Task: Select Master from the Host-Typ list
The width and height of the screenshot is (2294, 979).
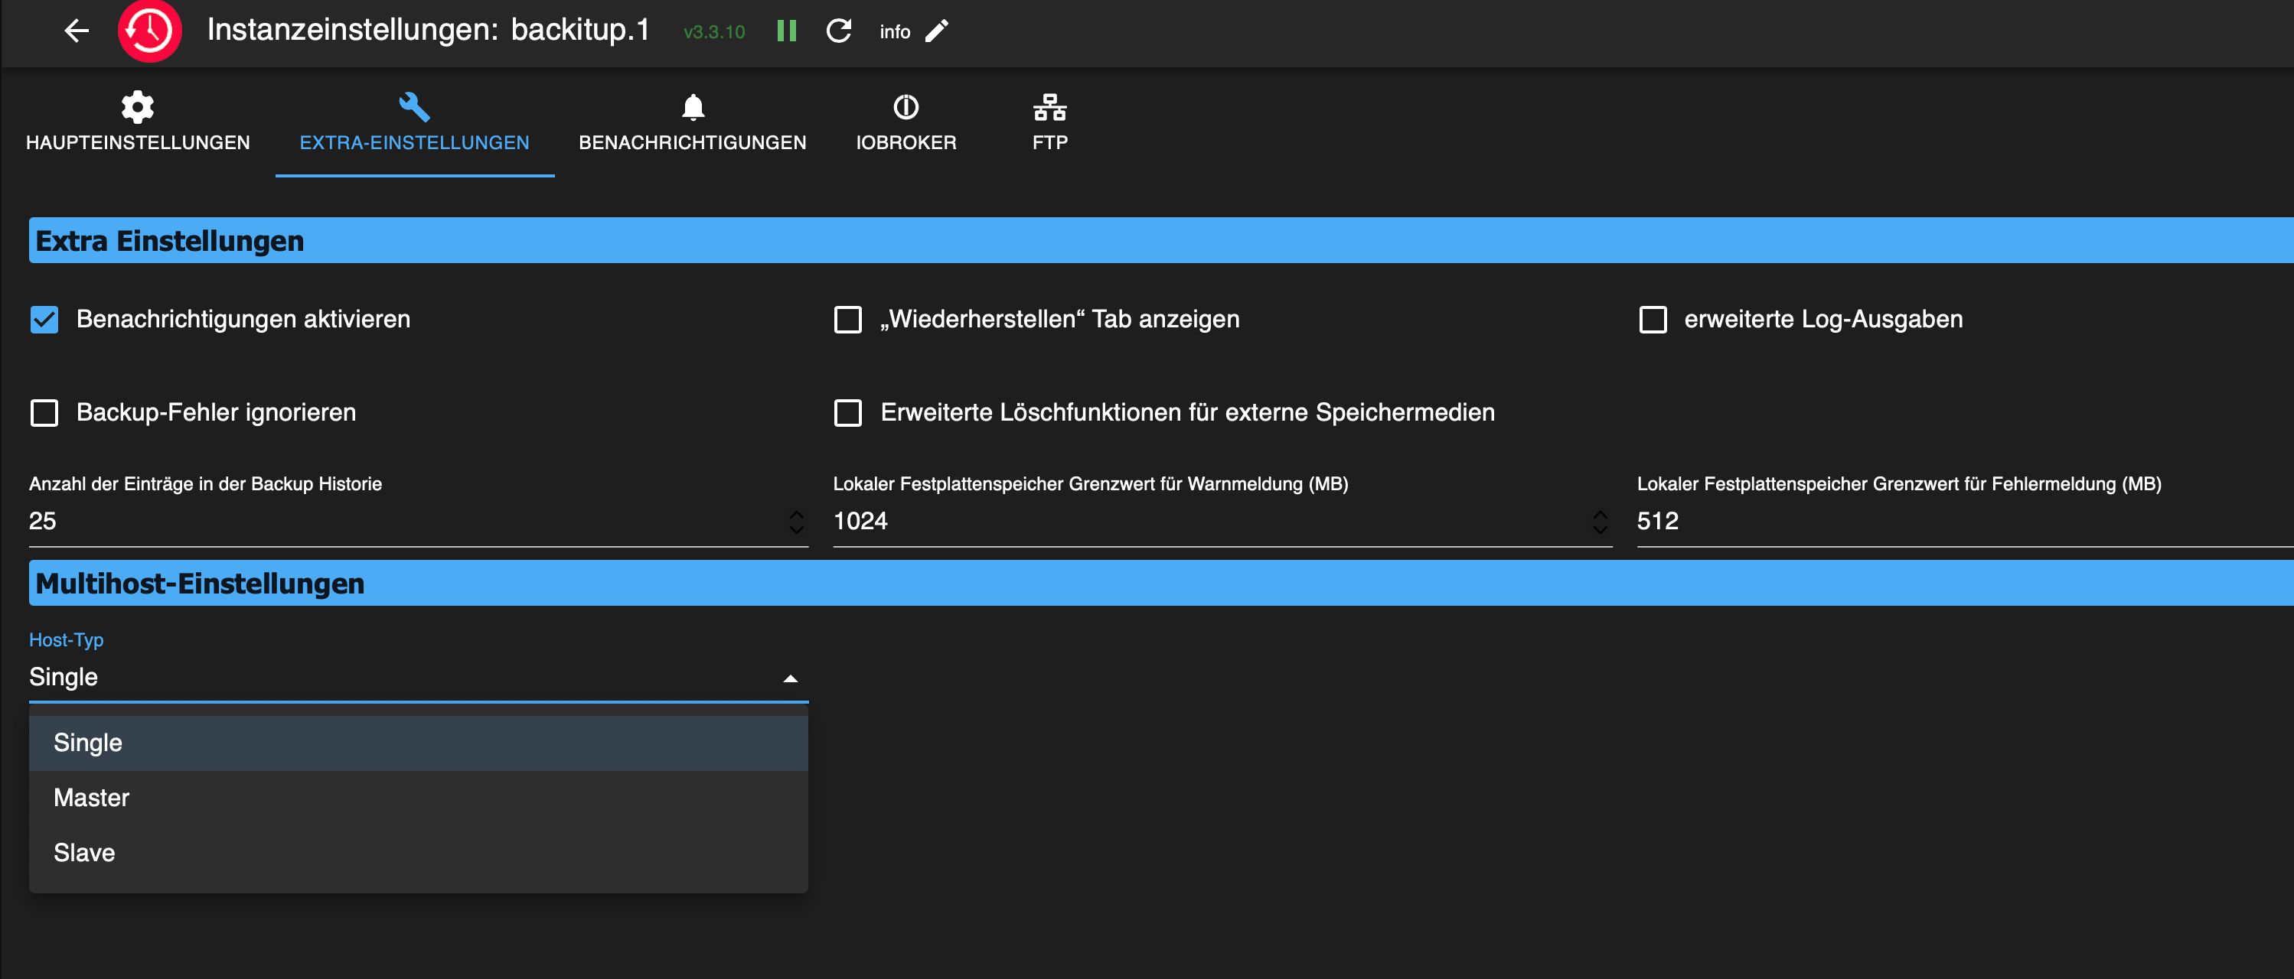Action: [x=92, y=798]
